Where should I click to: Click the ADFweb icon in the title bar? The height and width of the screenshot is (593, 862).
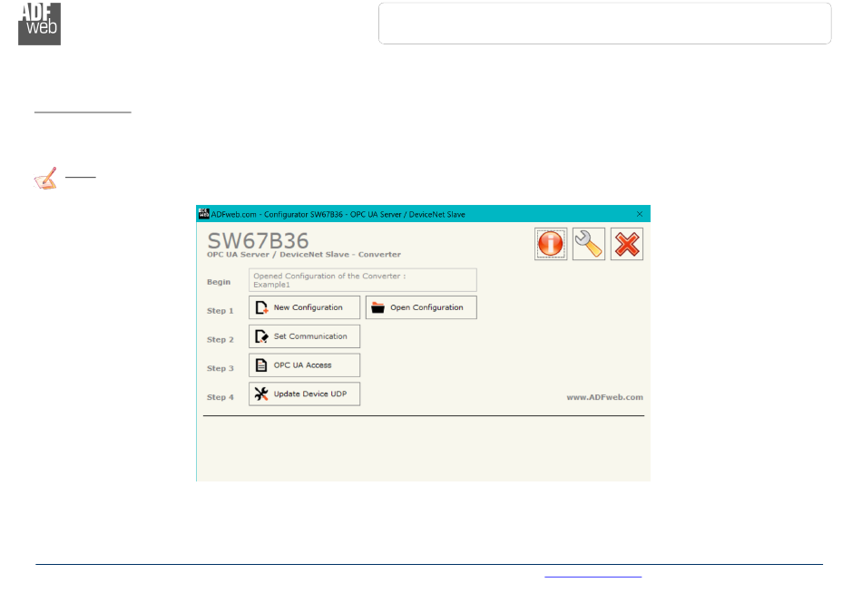(203, 214)
